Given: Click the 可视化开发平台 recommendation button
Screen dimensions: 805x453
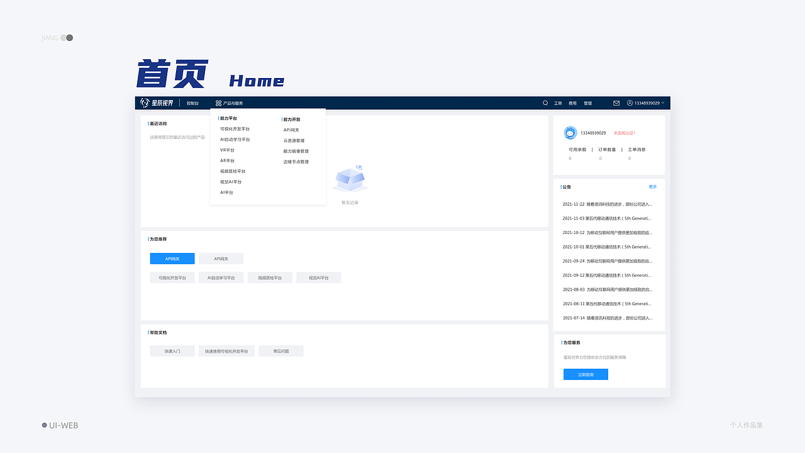Looking at the screenshot, I should [x=172, y=277].
